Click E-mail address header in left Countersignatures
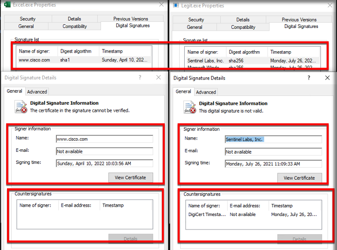337x250 pixels. (x=79, y=205)
